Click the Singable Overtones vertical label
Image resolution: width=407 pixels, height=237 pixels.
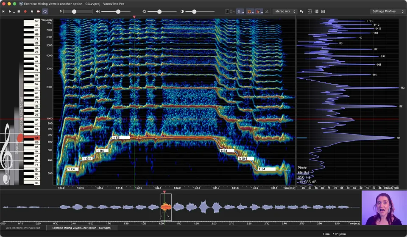(21, 115)
